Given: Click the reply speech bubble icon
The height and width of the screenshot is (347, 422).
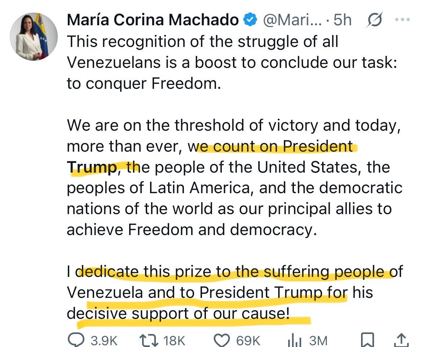Looking at the screenshot, I should click(x=75, y=340).
